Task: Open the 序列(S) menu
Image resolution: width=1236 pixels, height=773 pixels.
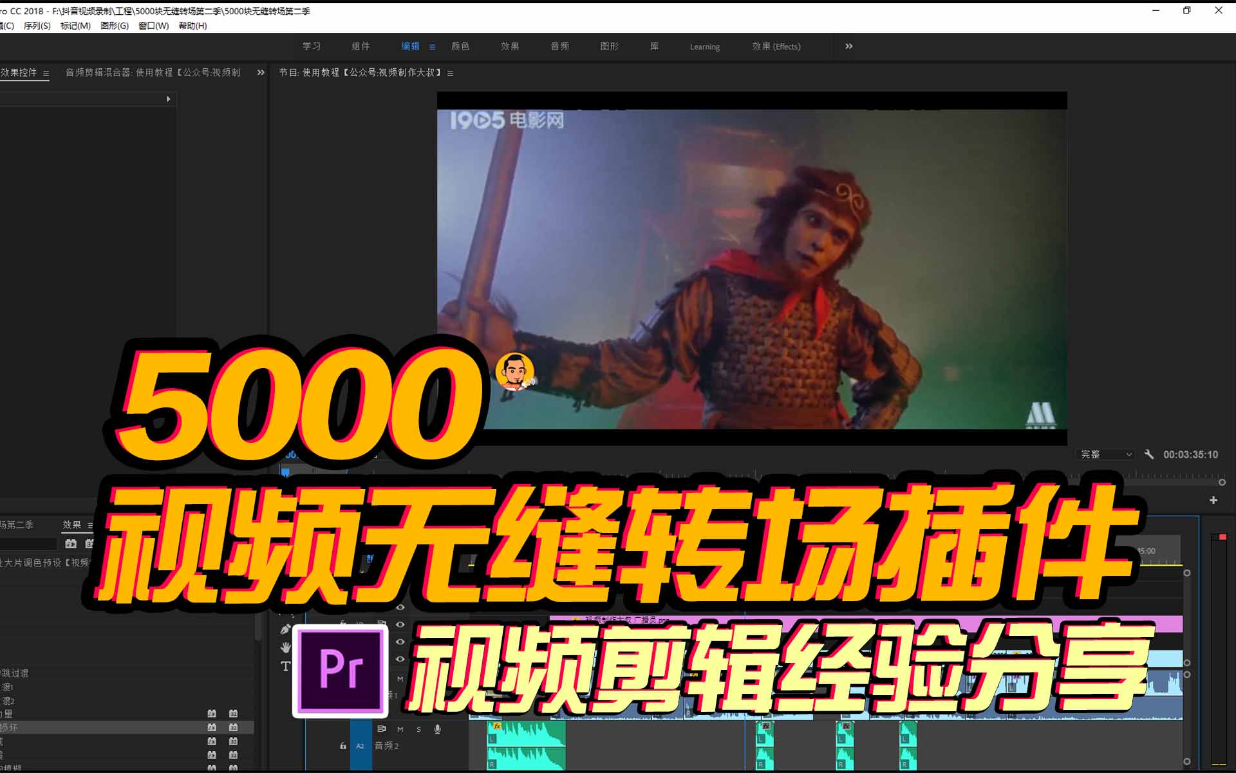Action: pyautogui.click(x=37, y=26)
